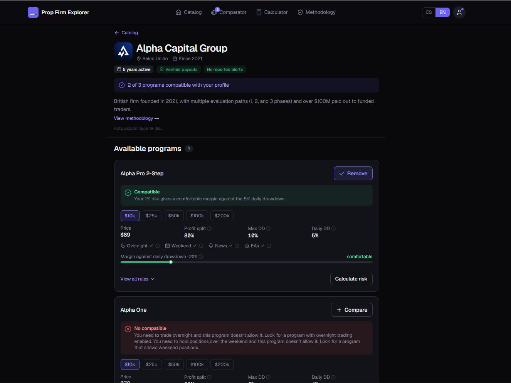Click info icon next to Daily DD in Alpha Pro 2-Step
This screenshot has width=511, height=383.
(x=333, y=228)
